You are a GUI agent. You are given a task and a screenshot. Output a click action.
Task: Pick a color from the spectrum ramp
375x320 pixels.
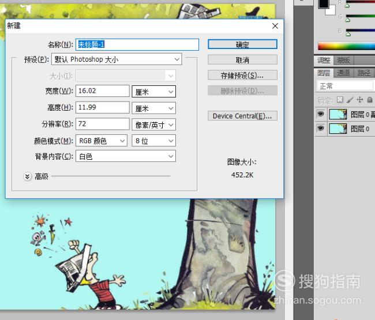(346, 46)
